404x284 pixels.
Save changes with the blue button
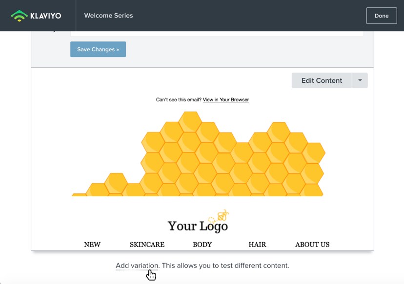(98, 49)
